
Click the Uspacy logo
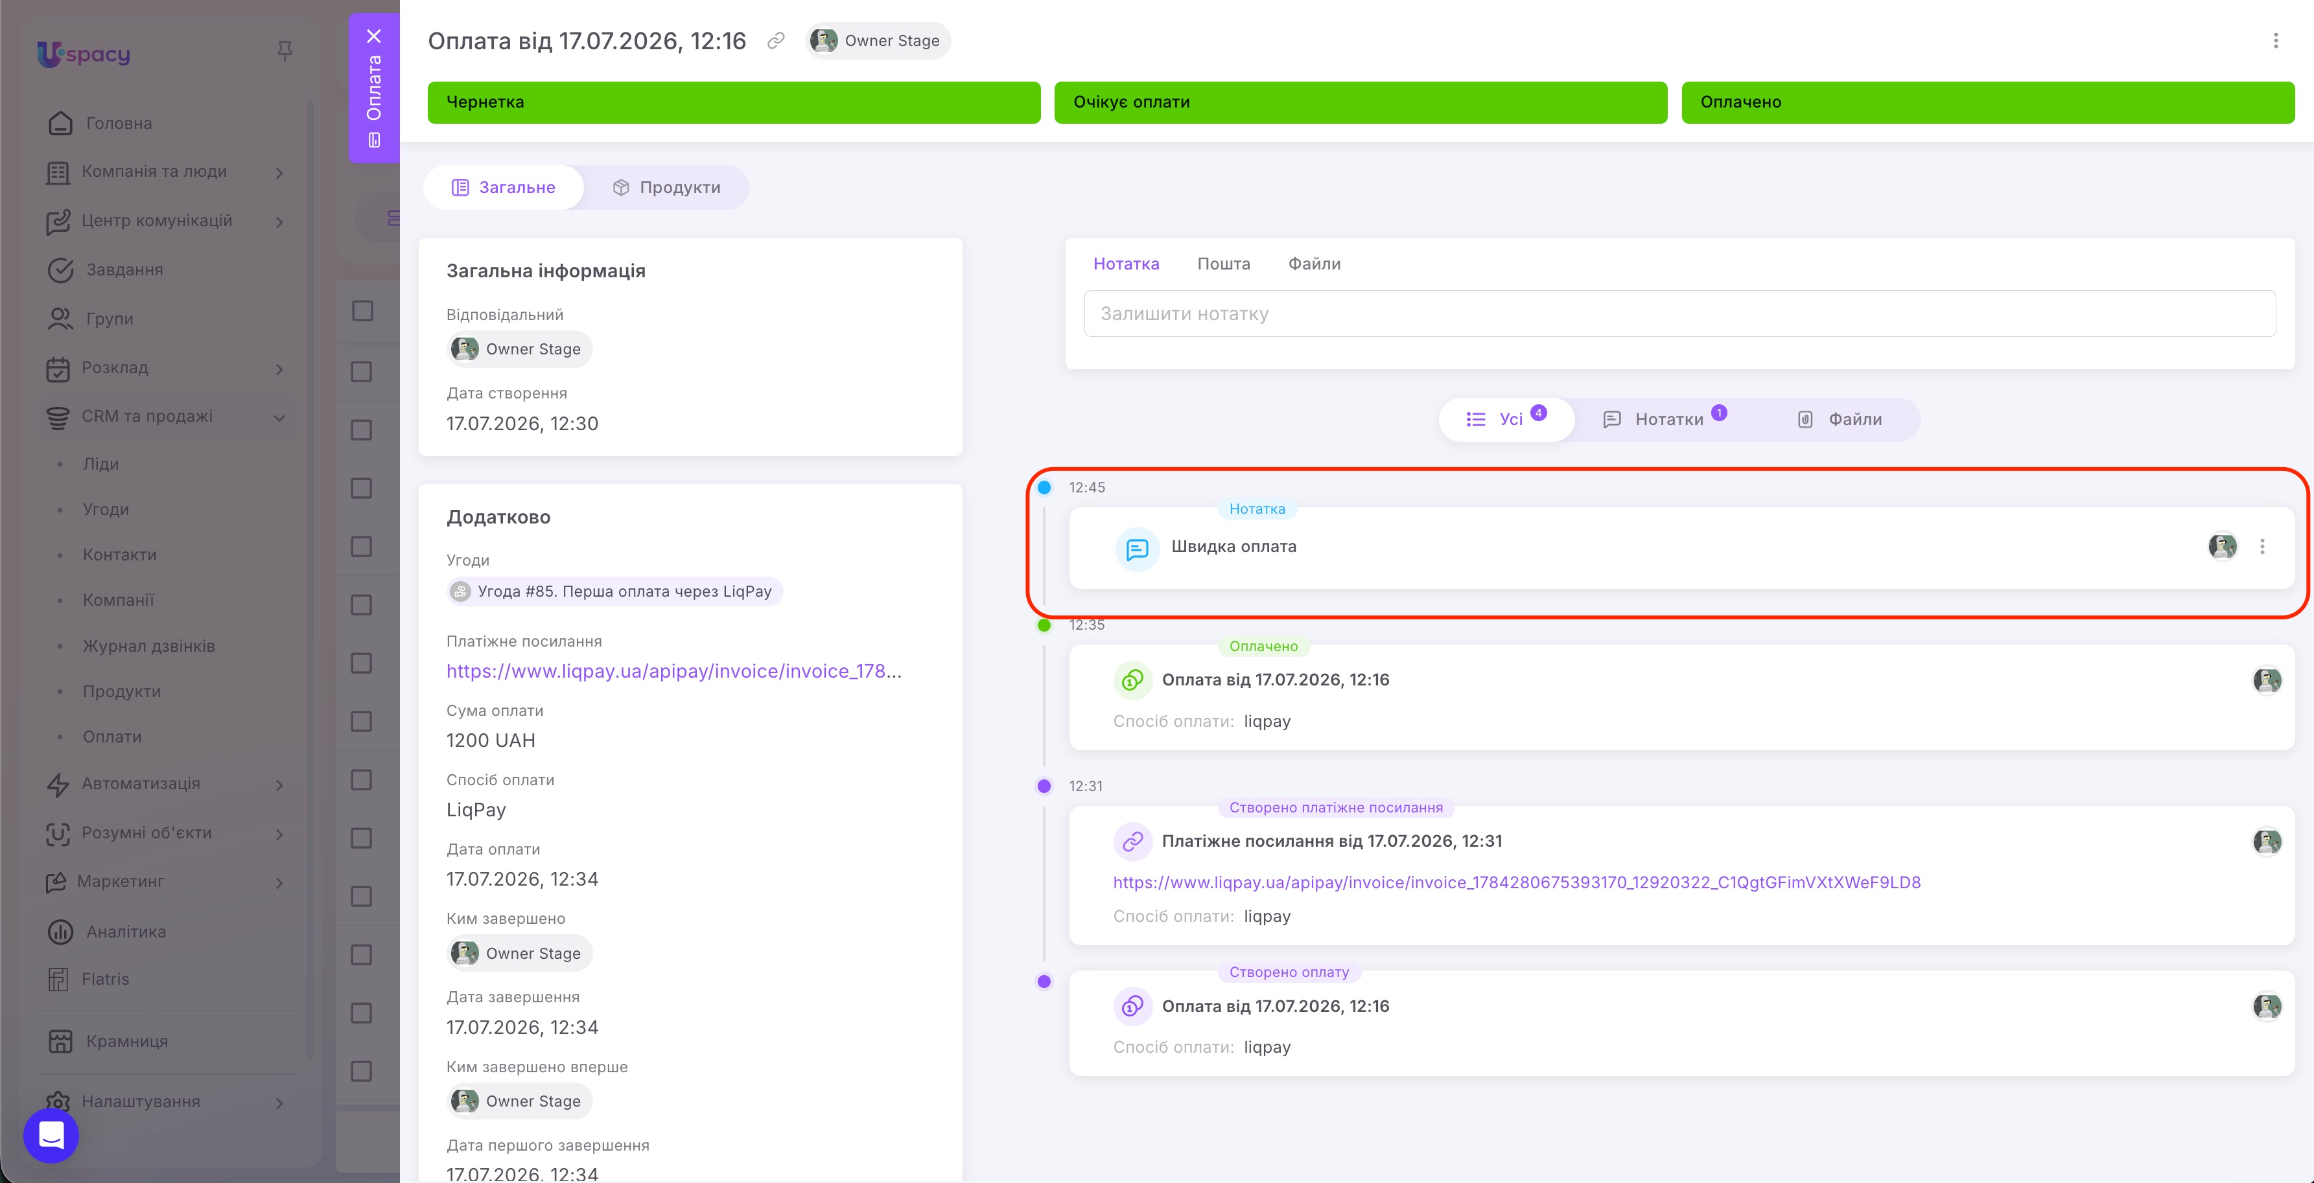[84, 54]
